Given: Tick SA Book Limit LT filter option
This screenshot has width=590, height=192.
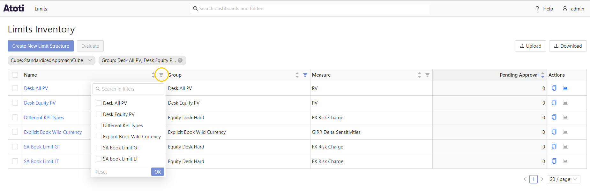Looking at the screenshot, I should pos(99,159).
